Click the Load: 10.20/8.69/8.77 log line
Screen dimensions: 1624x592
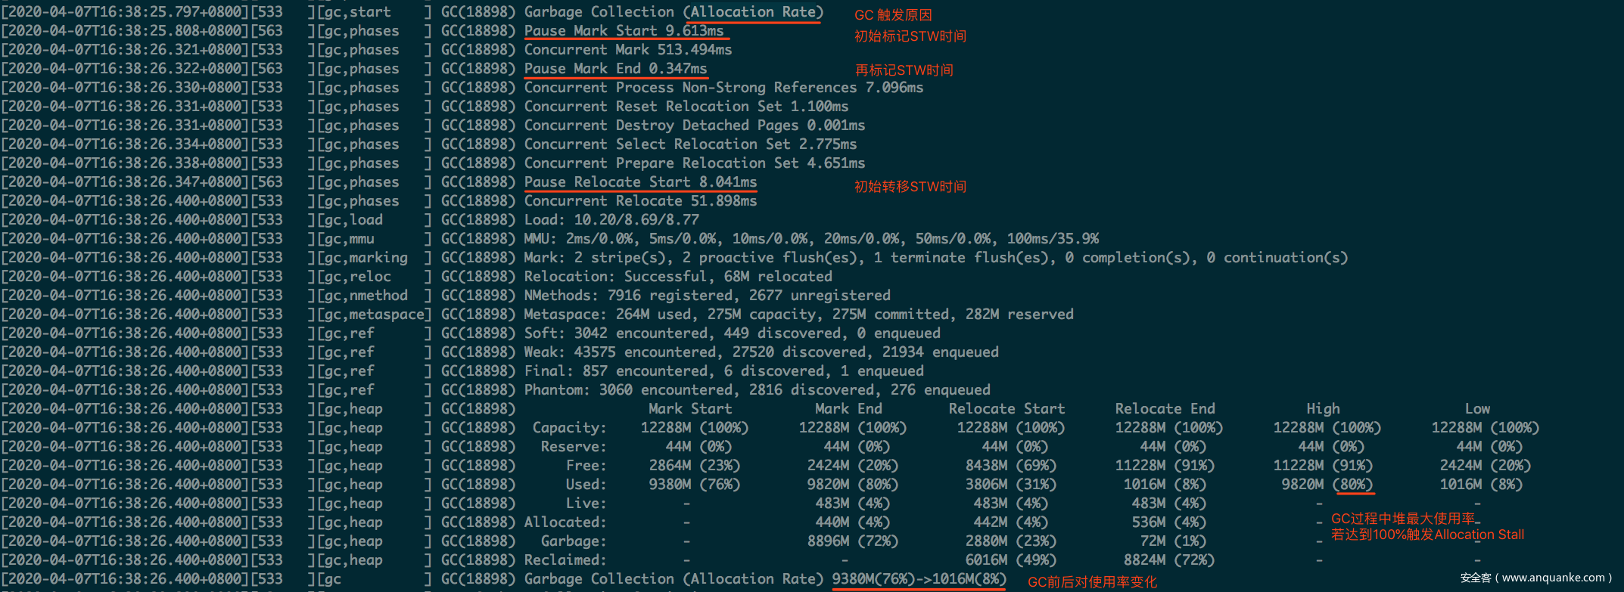coord(611,220)
